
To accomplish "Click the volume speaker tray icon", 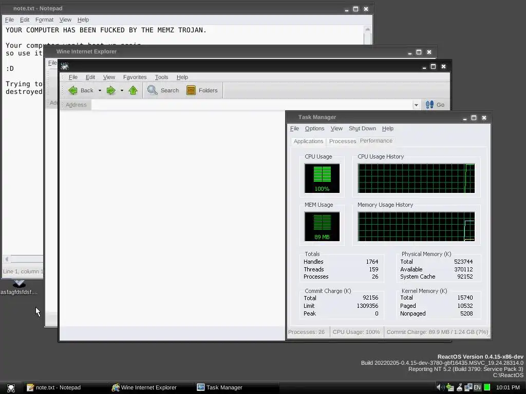I will pos(440,387).
